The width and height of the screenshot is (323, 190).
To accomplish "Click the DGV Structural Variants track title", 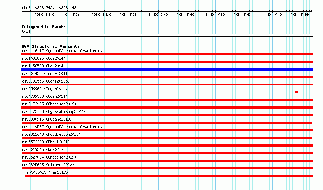I will tap(51, 46).
